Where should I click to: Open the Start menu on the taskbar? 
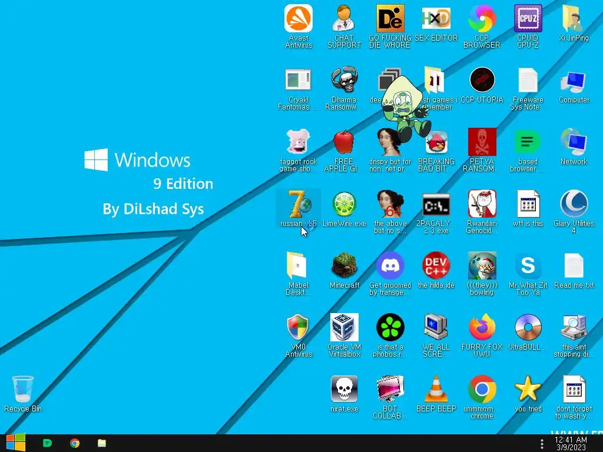click(x=16, y=443)
